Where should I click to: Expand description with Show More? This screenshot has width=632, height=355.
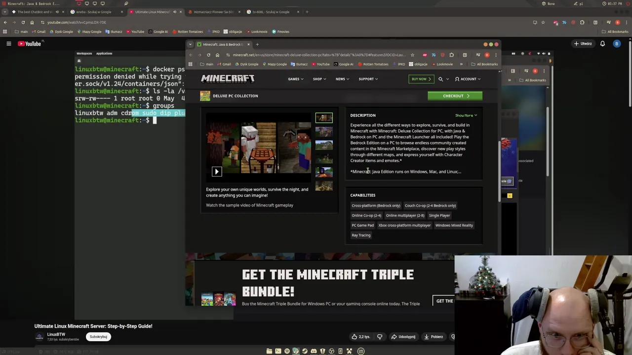pyautogui.click(x=466, y=115)
